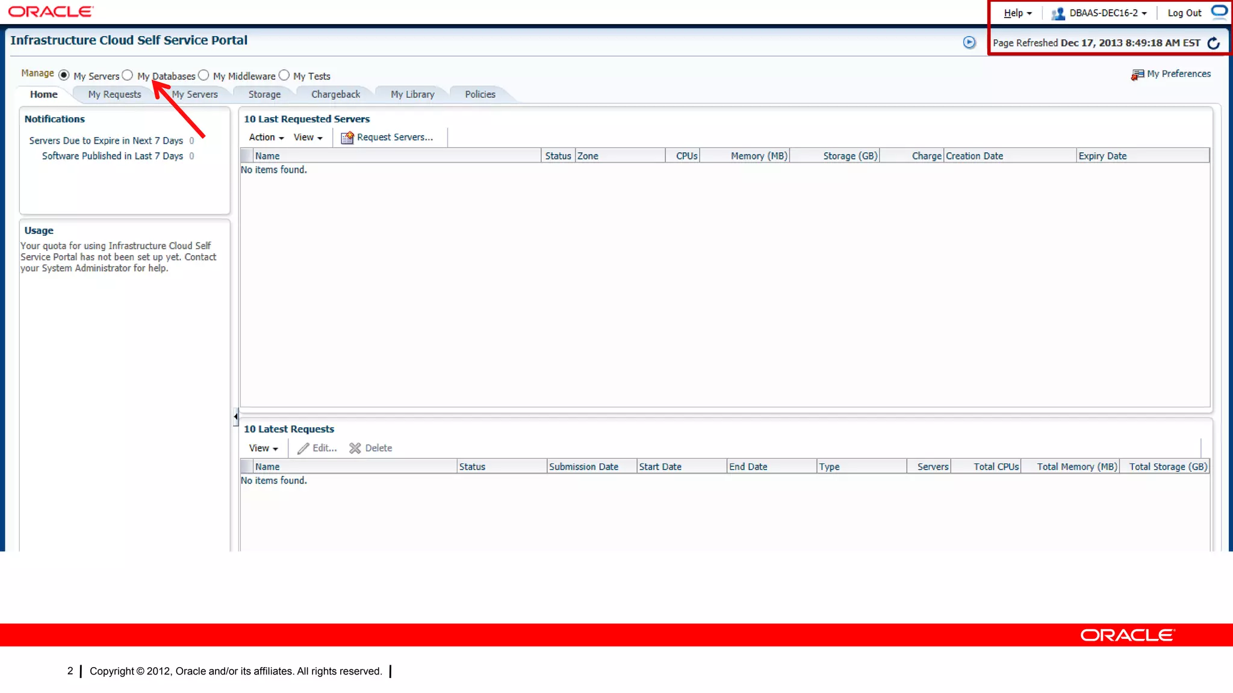Viewport: 1233px width, 693px height.
Task: Switch to the Chargeback tab
Action: point(335,94)
